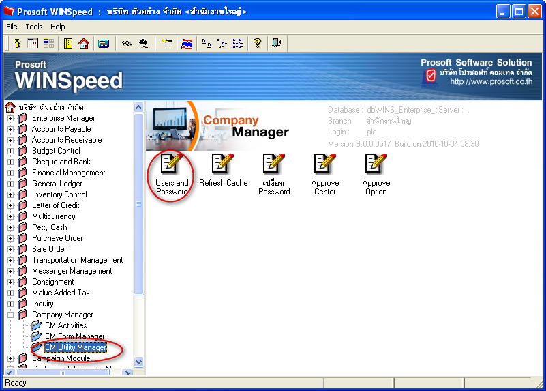Open Approve Option
Screen dimensions: 546x391
point(376,175)
